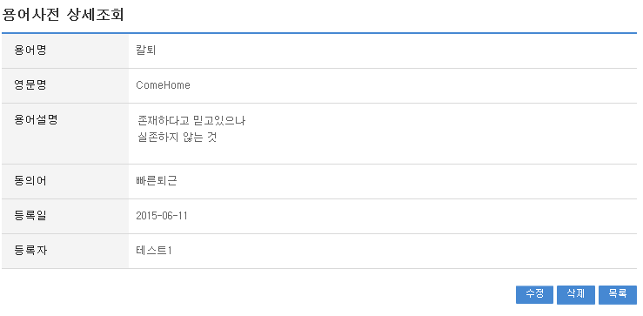
Task: Click the registrant value 테스트1
Action: (x=154, y=251)
